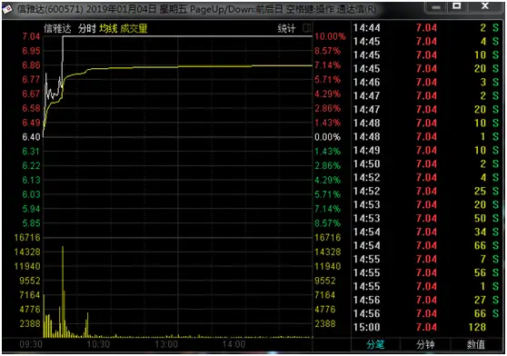Click the 6.77 price axis label
This screenshot has width=507, height=356.
tap(31, 80)
